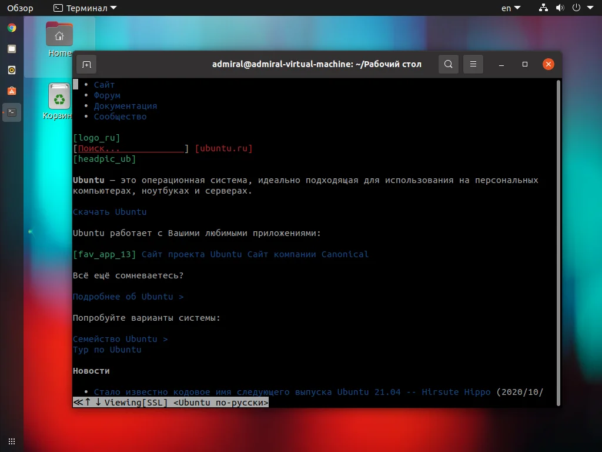Open Ubuntu Software from the dock

pos(11,91)
